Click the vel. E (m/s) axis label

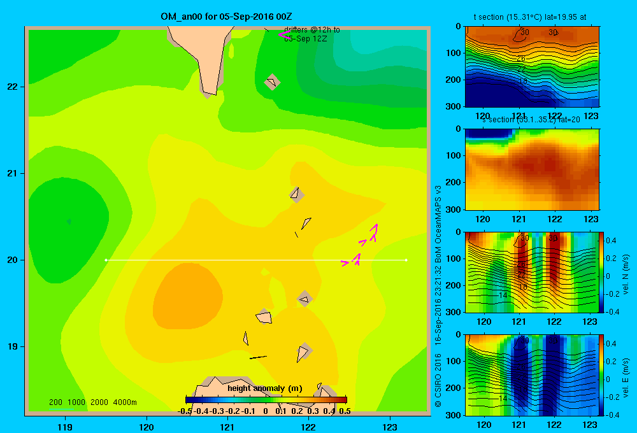(626, 376)
